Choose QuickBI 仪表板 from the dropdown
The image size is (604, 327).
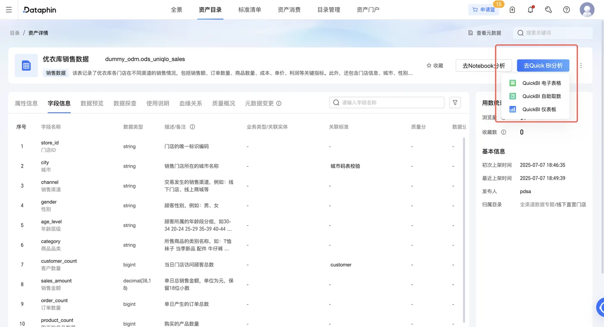click(x=535, y=109)
